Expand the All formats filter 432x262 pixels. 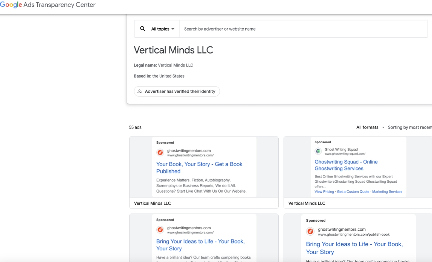[370, 127]
